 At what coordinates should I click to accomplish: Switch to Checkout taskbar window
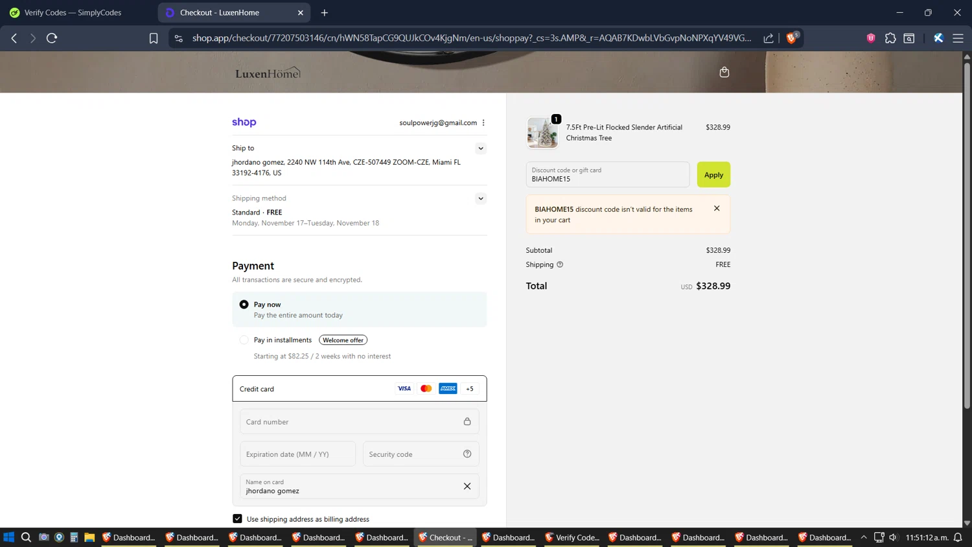pyautogui.click(x=445, y=537)
